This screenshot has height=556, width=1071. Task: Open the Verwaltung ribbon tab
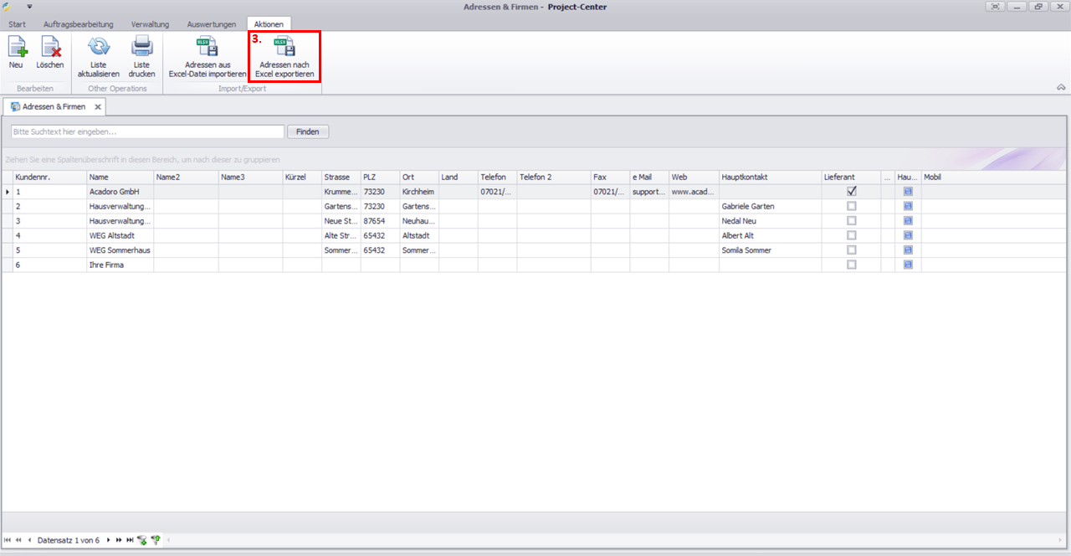point(150,24)
